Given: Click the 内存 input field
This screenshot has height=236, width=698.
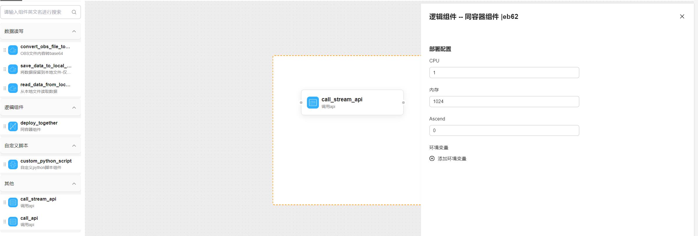Looking at the screenshot, I should 504,102.
